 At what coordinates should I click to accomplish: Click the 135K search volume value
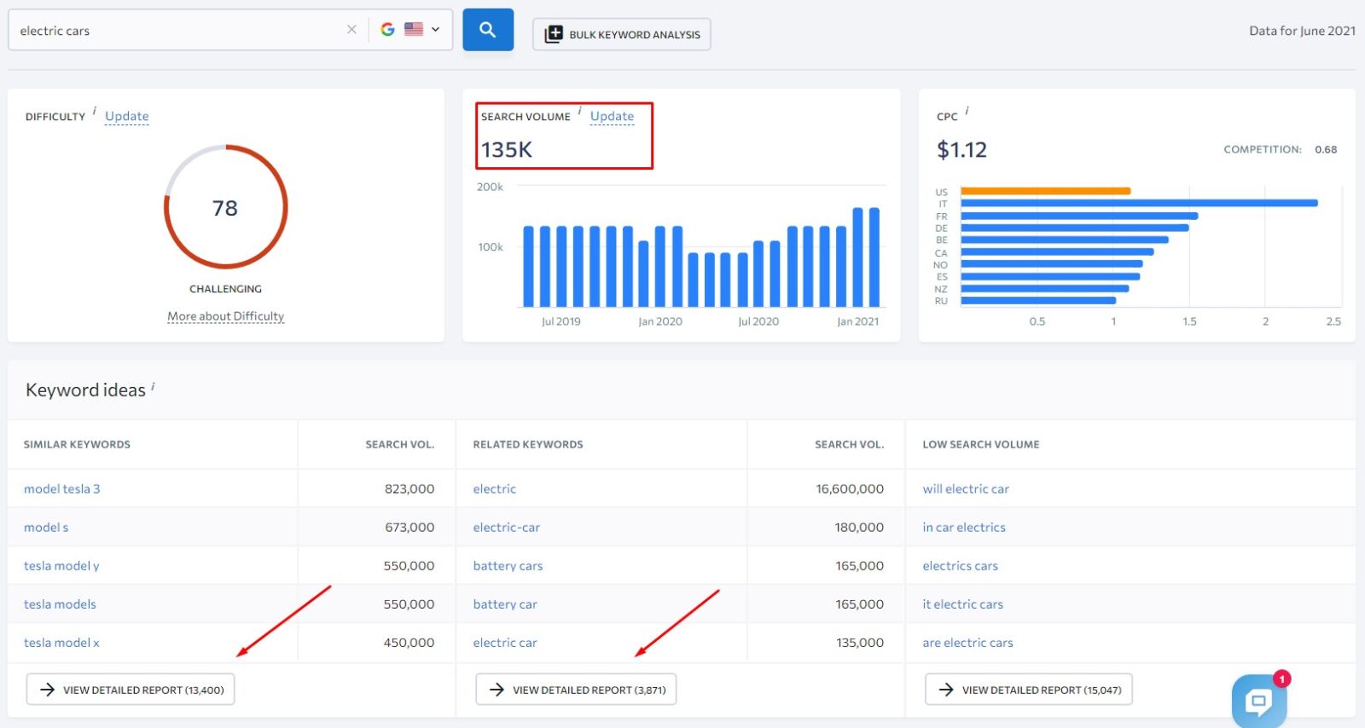(507, 150)
